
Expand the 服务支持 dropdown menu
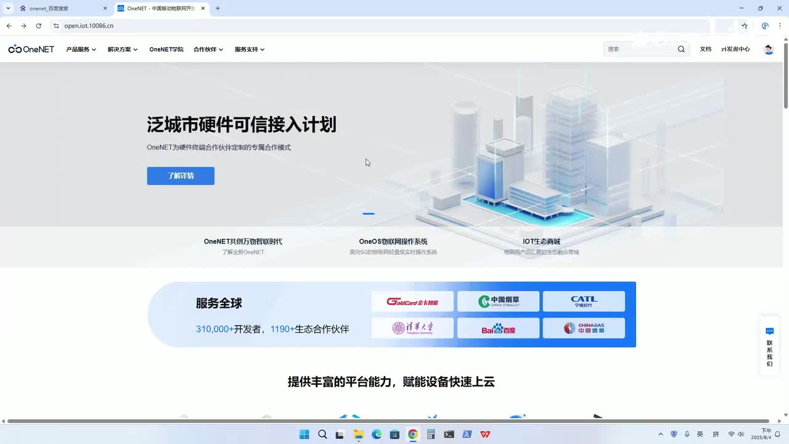(x=250, y=49)
